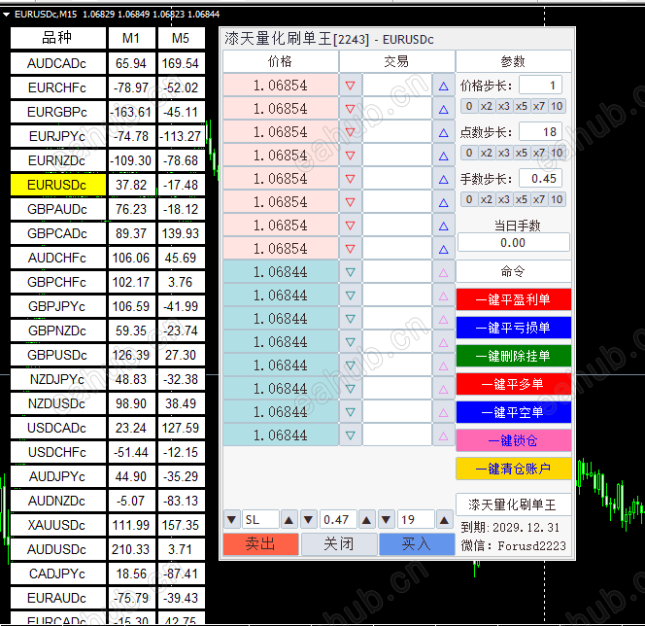
Task: Increase the SL value with its up arrow
Action: tap(289, 519)
